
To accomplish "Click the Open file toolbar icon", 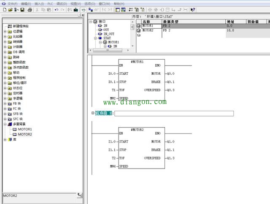I will coord(10,10).
